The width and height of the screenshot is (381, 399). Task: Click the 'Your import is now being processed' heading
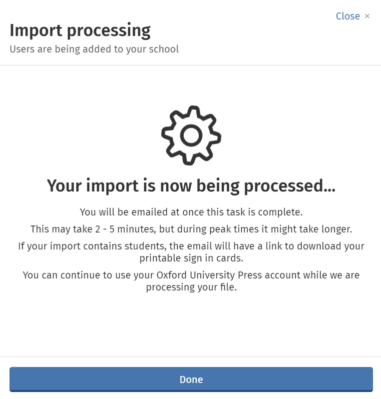coord(191,186)
